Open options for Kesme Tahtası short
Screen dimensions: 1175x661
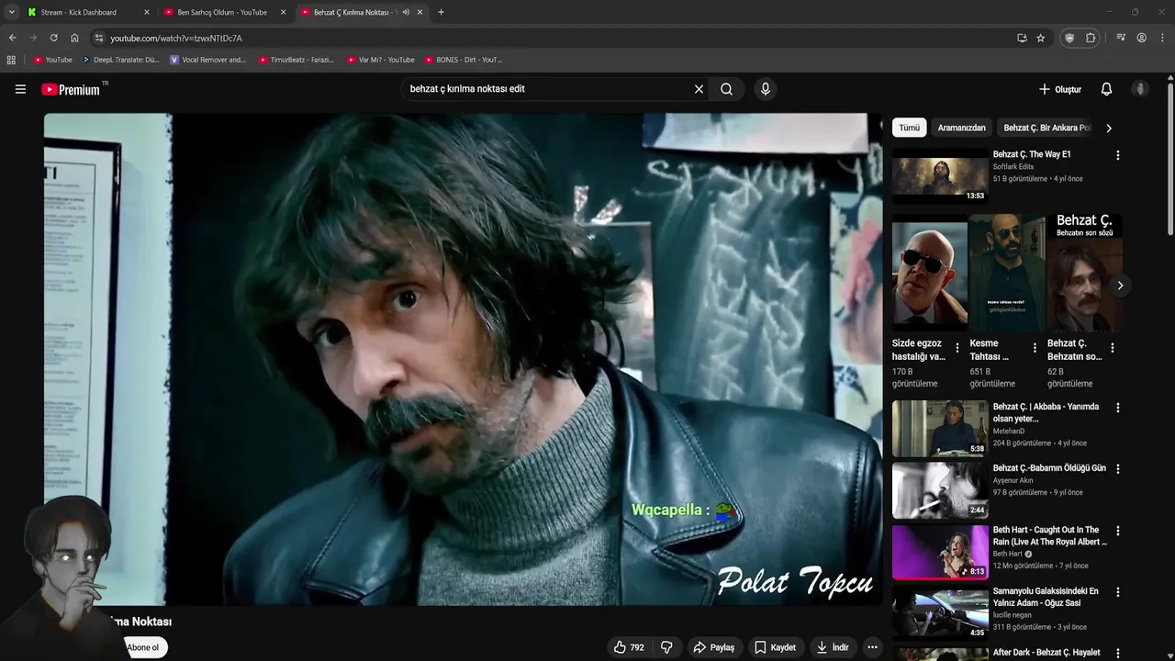[x=1035, y=348]
